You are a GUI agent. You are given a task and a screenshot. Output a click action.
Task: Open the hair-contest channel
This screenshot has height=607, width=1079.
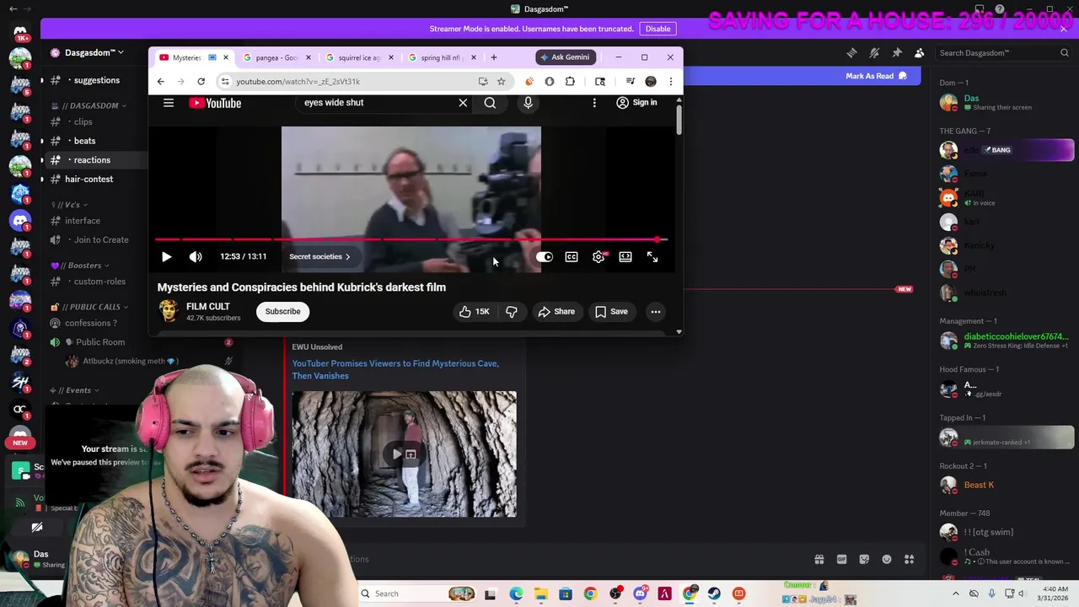[89, 179]
